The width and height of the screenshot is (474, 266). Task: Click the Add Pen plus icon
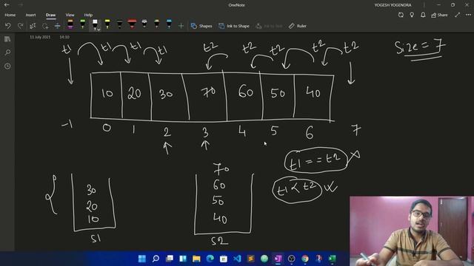181,27
